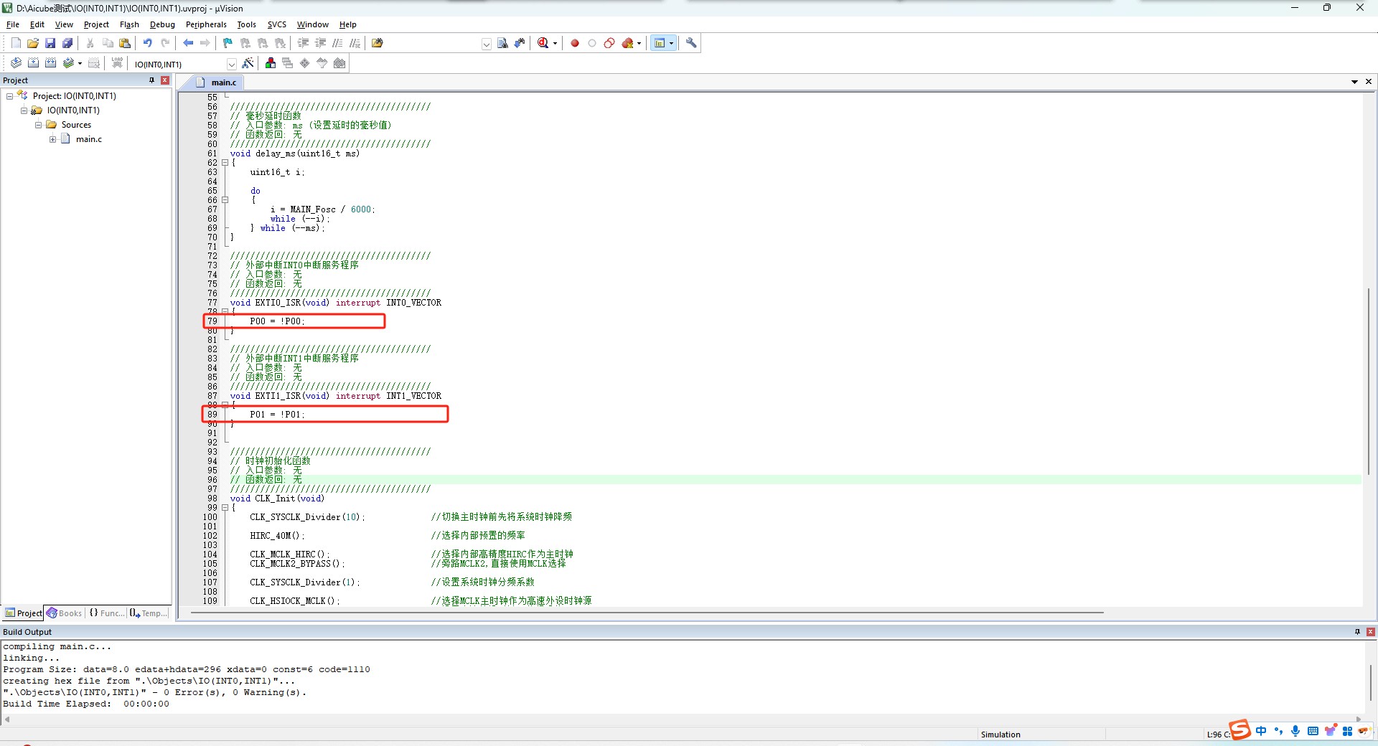
Task: Toggle pin on Build Output panel
Action: click(x=1357, y=632)
